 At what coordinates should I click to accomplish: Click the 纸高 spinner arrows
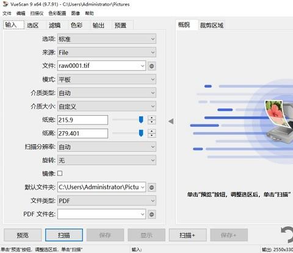tap(151, 134)
